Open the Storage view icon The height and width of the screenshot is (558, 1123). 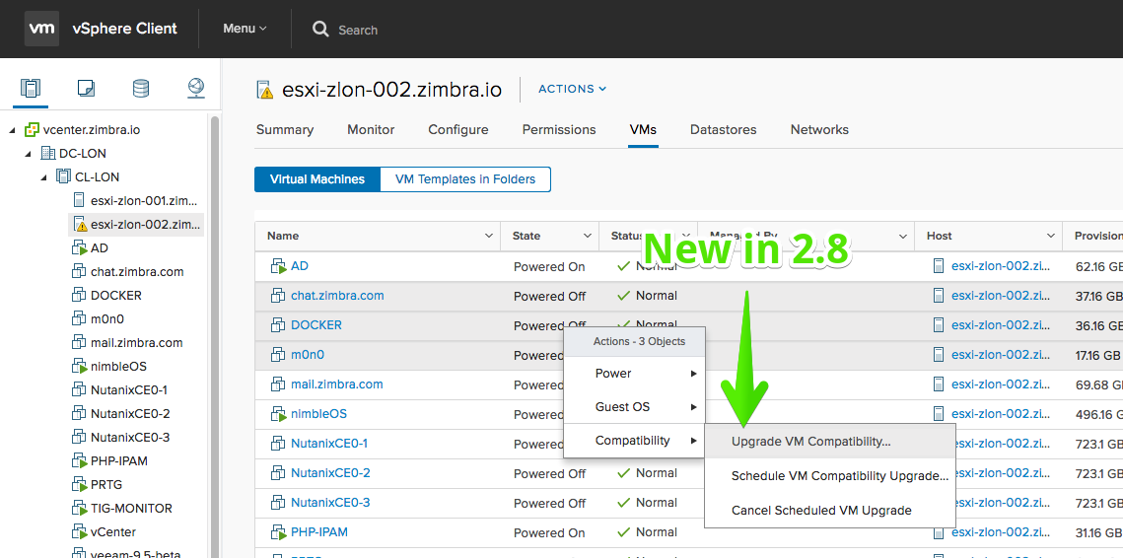[x=141, y=88]
